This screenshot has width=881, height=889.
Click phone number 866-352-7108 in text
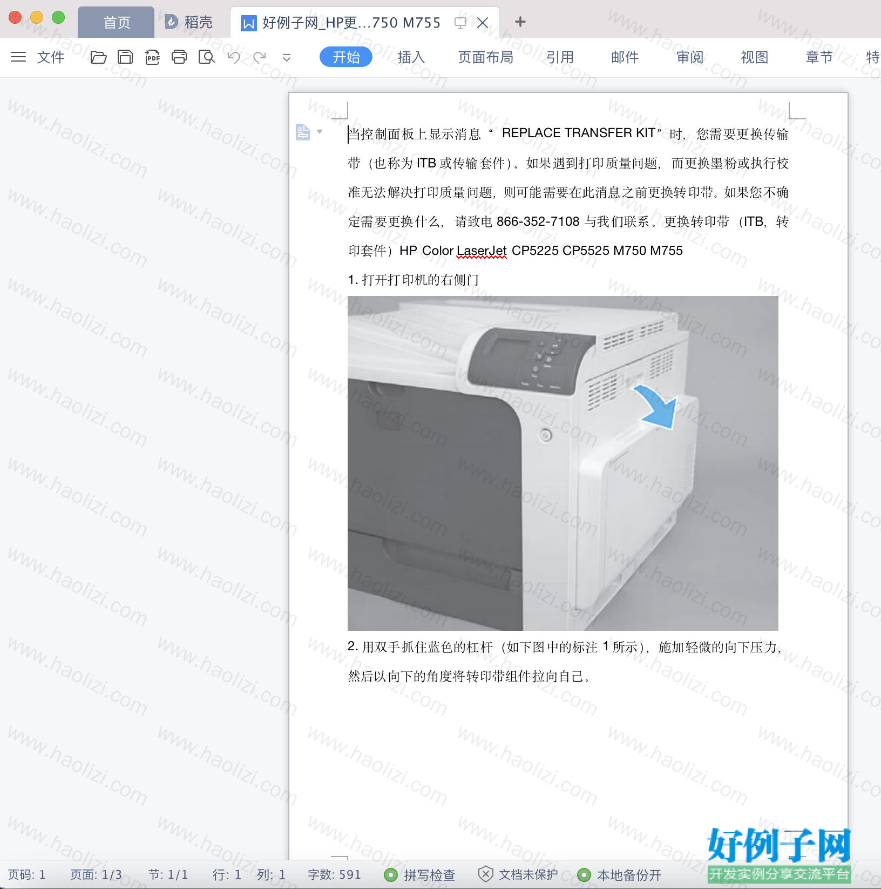(x=538, y=221)
